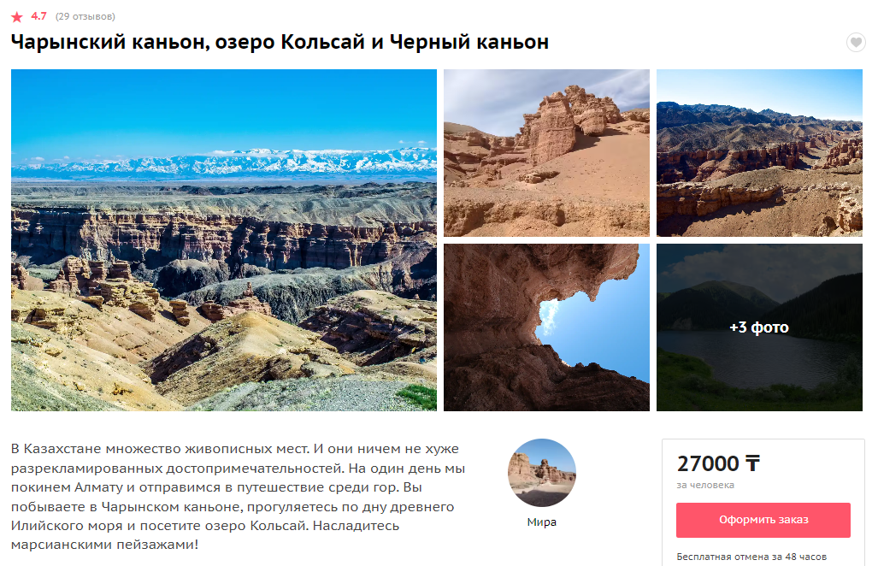The image size is (878, 566).
Task: Add tour to favorites with heart icon
Action: pos(856,42)
